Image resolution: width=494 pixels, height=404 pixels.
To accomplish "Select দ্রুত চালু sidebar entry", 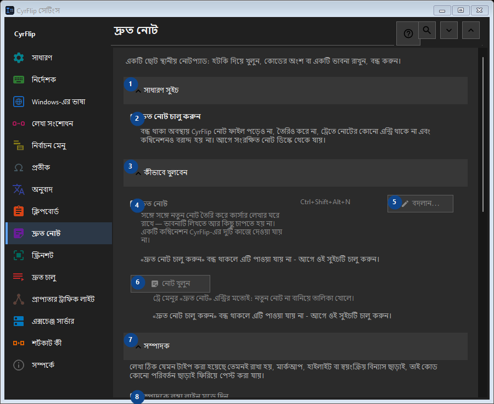I will click(x=59, y=277).
